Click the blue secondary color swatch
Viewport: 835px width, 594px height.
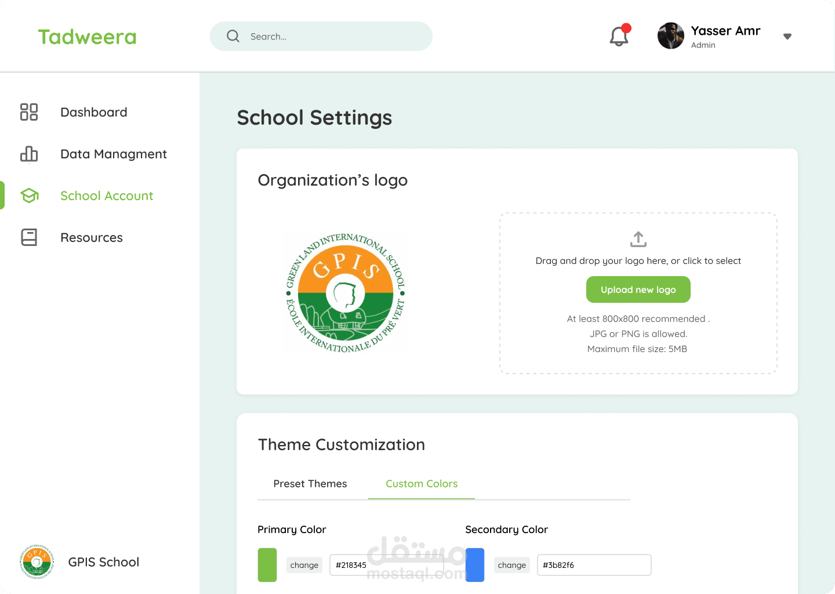tap(475, 565)
